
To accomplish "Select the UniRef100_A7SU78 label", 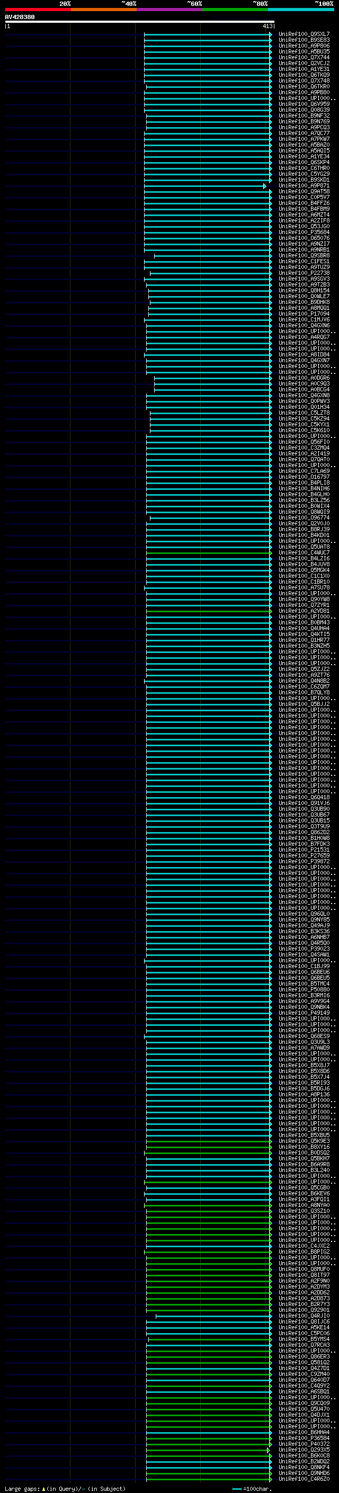I will pyautogui.click(x=304, y=588).
